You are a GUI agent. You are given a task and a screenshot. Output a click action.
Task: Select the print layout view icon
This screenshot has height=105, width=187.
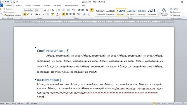pyautogui.click(x=154, y=104)
